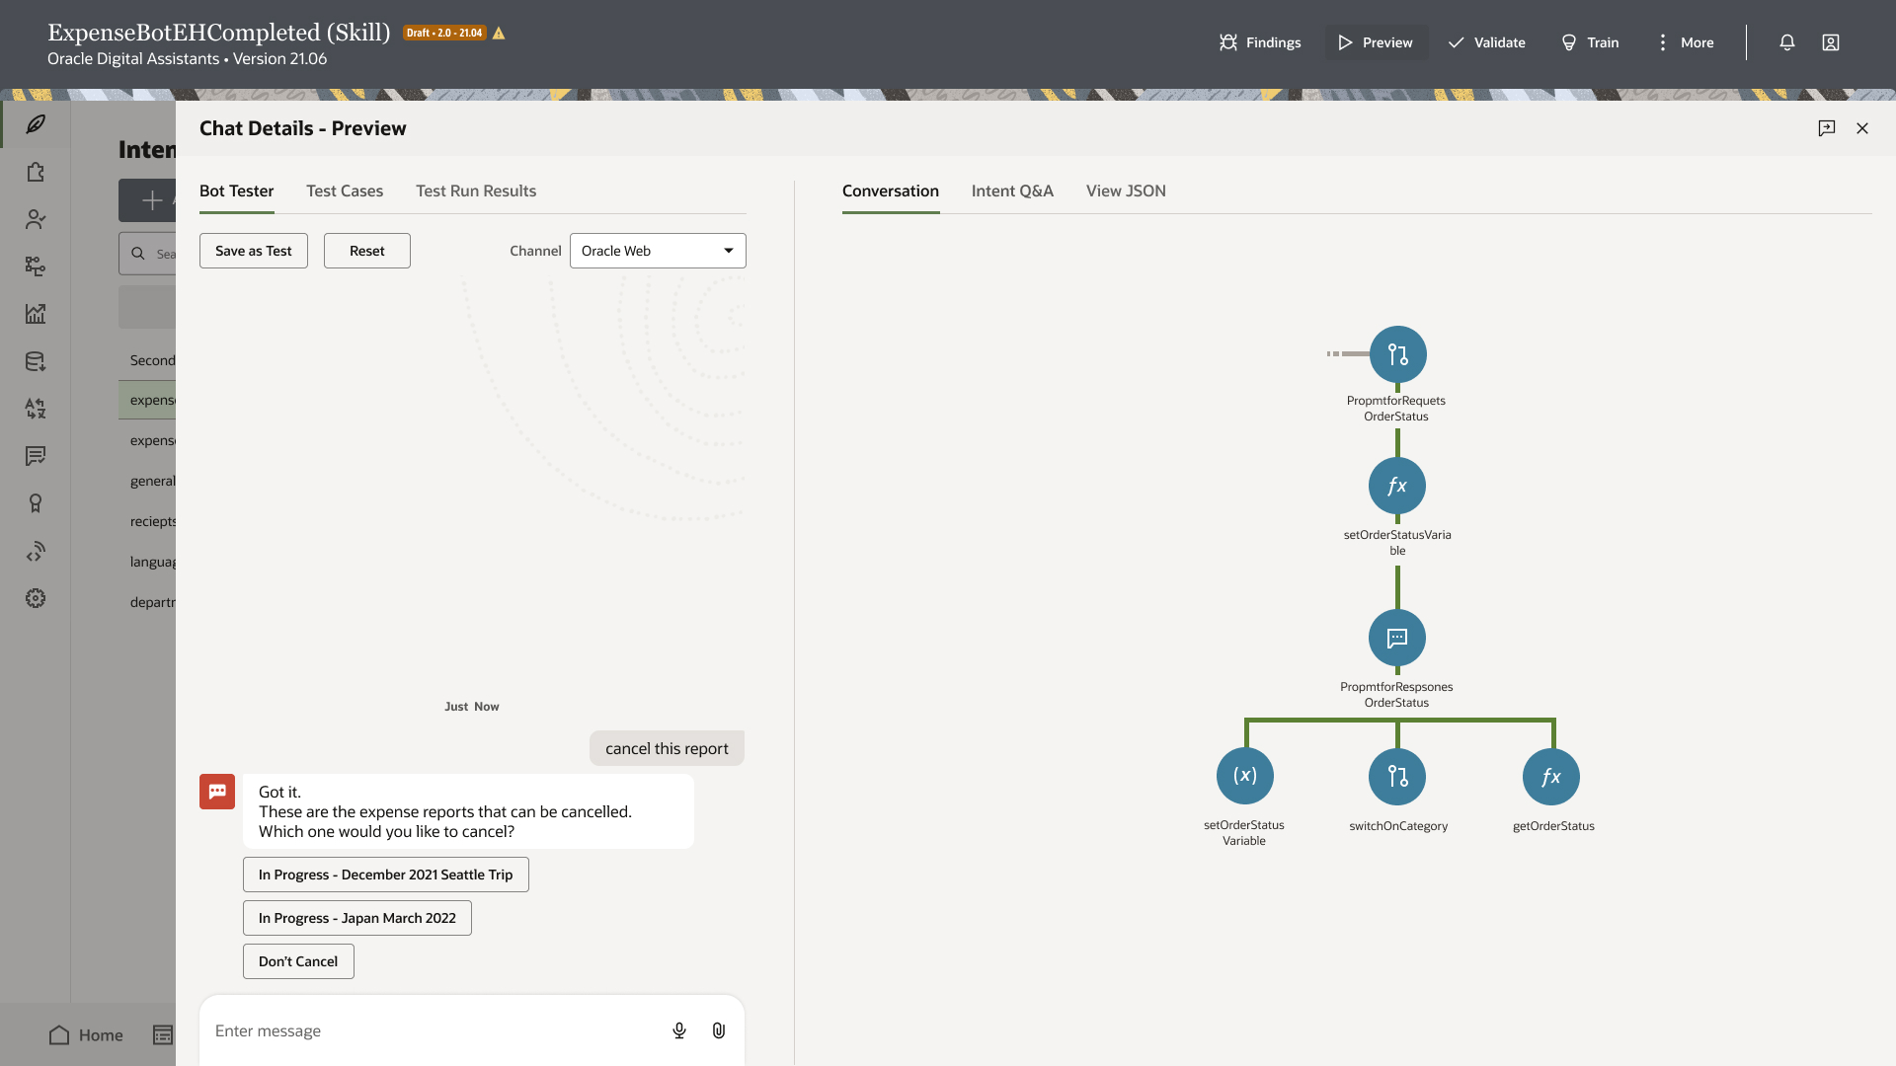1896x1066 pixels.
Task: Open the More options menu
Action: pos(1685,42)
